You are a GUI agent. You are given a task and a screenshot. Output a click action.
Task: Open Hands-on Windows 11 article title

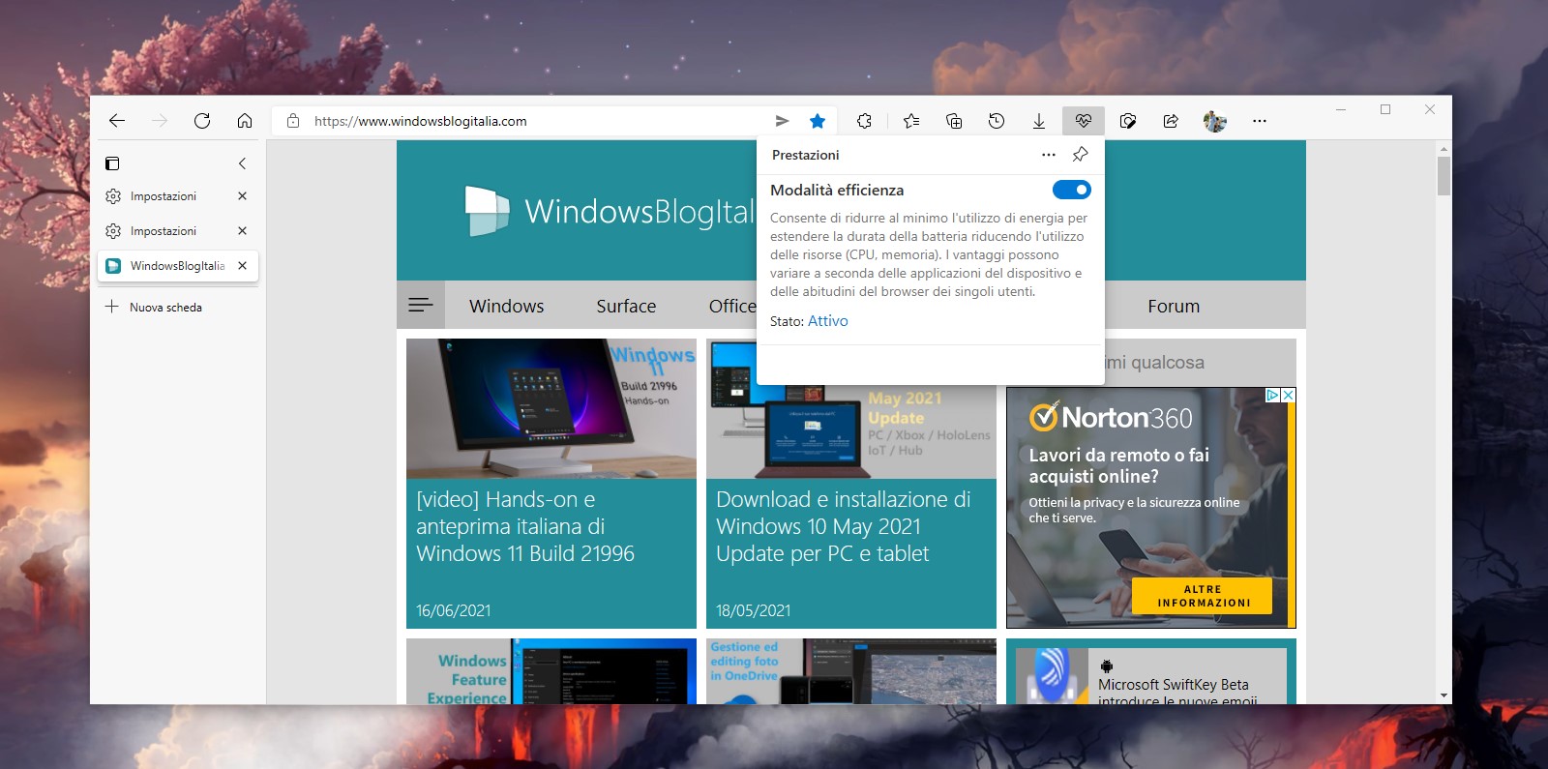525,526
